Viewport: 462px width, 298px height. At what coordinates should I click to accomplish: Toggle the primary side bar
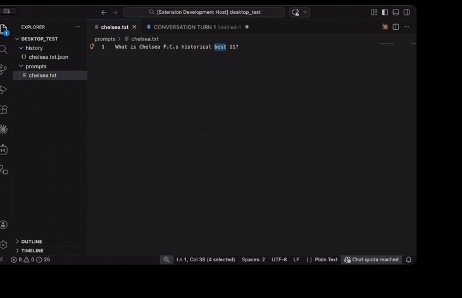pos(385,13)
